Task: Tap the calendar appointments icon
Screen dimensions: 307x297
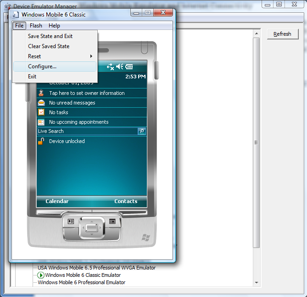Action: [41, 122]
